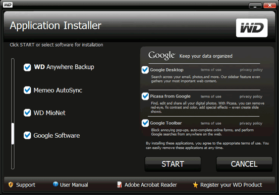Click the small WD title bar icon
279x195 pixels.
pos(8,5)
